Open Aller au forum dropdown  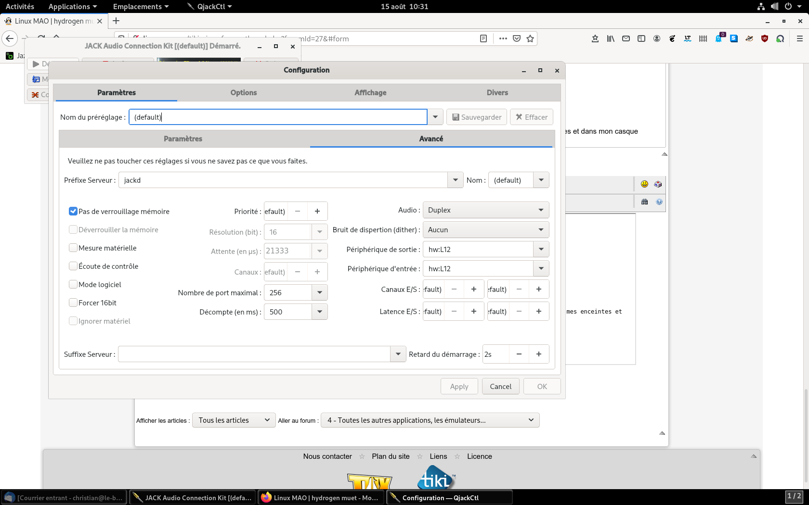(x=430, y=420)
